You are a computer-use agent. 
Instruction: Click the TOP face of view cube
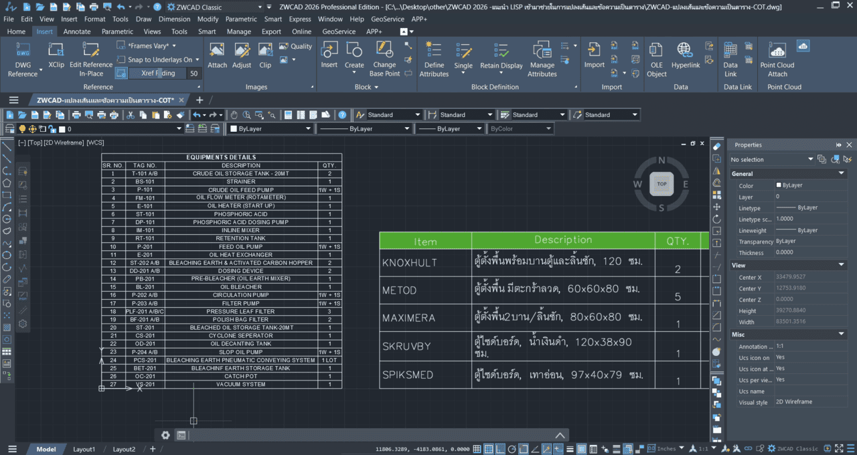661,183
